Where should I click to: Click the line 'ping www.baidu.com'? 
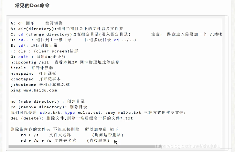(34, 90)
